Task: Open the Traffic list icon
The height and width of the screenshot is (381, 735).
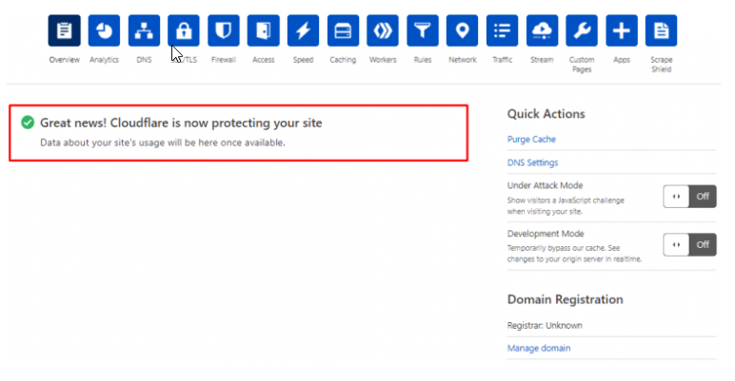Action: click(x=502, y=31)
